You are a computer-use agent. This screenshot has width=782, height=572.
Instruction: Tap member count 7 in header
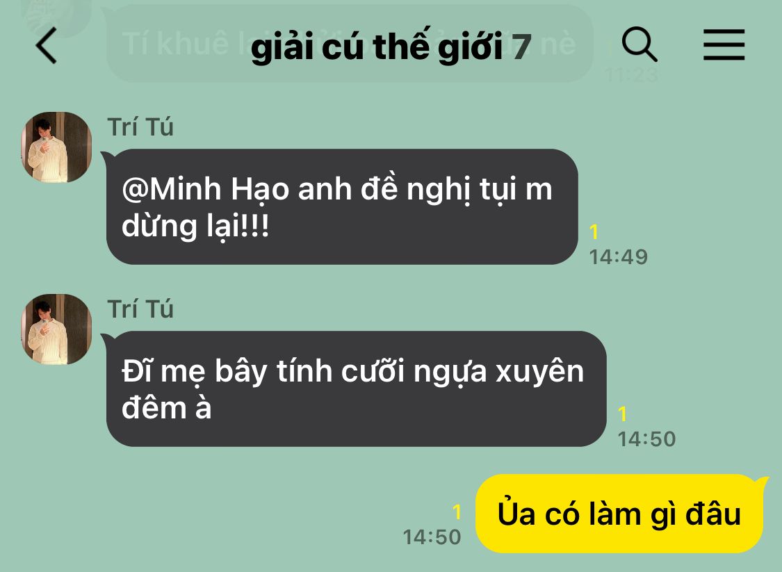[521, 47]
